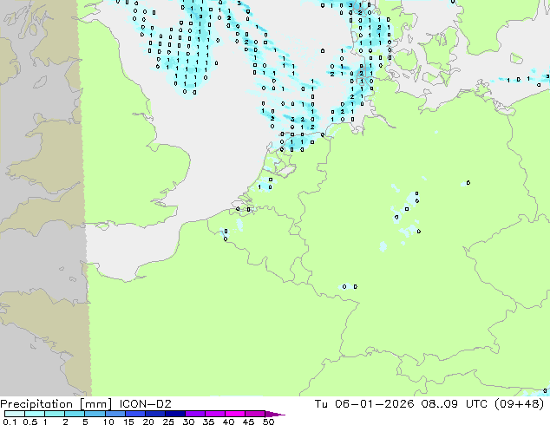The height and width of the screenshot is (425, 550).
Task: Click the 0.1–0.5 mm legend color swatch
Action: tap(15, 414)
